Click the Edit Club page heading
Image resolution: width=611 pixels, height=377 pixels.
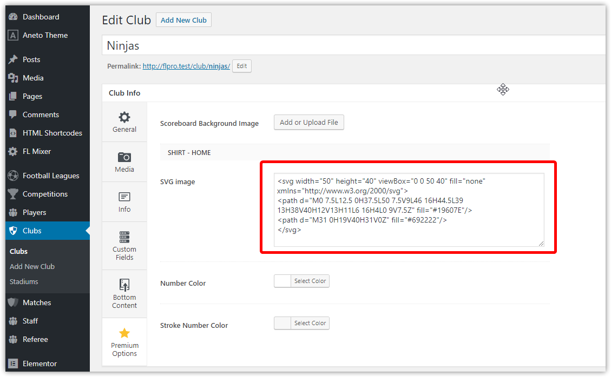point(126,20)
